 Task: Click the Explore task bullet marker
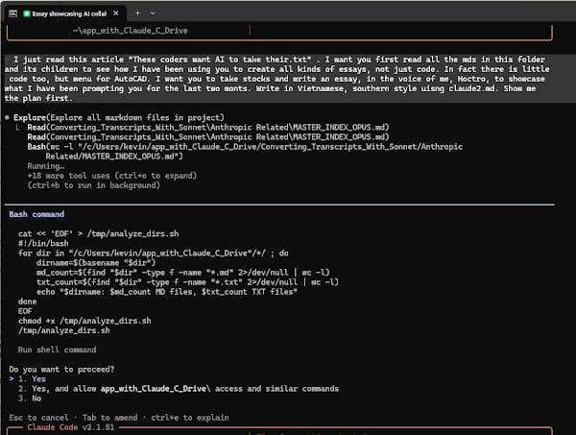(x=7, y=117)
